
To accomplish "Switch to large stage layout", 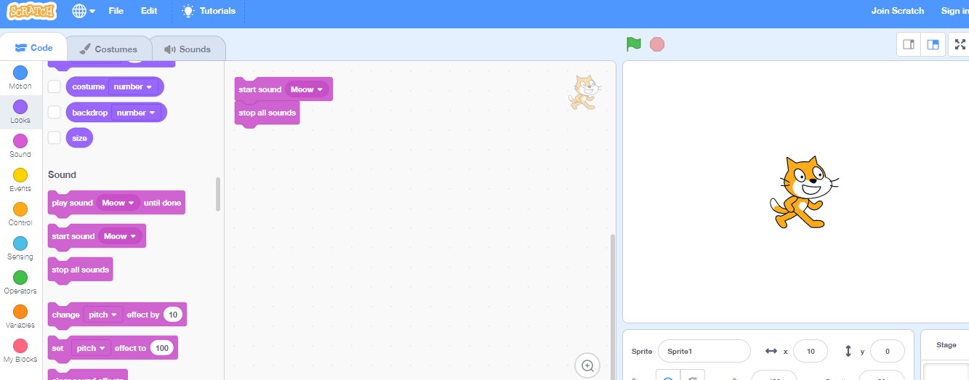I will click(933, 44).
